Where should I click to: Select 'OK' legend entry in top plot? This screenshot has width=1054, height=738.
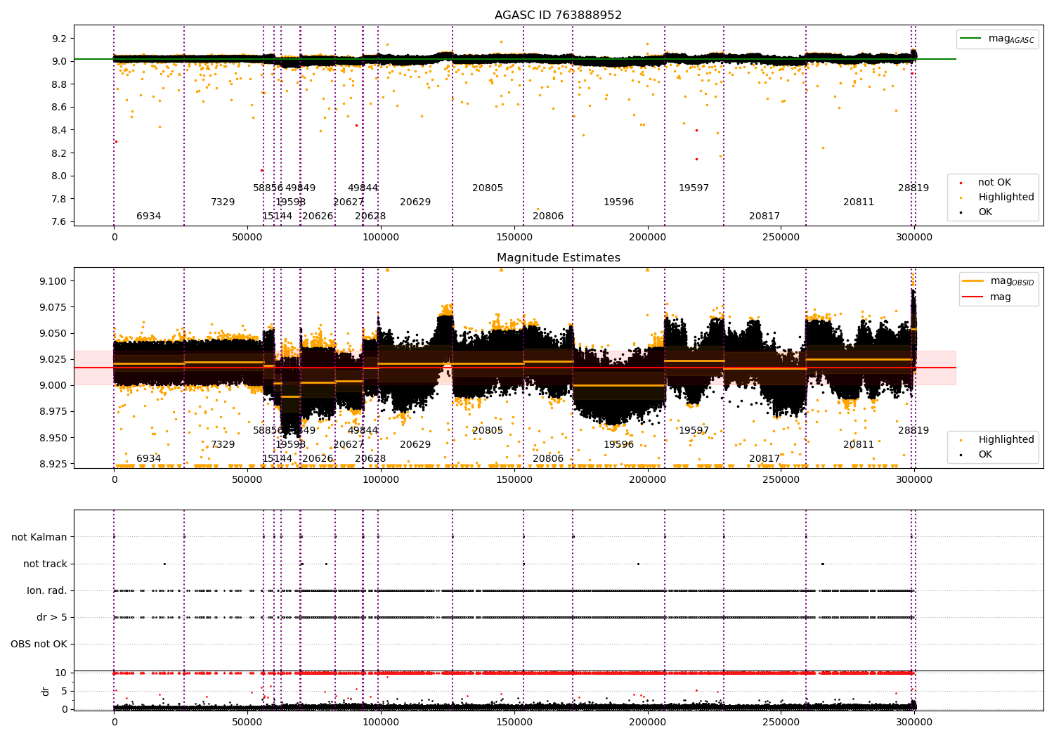click(x=985, y=212)
